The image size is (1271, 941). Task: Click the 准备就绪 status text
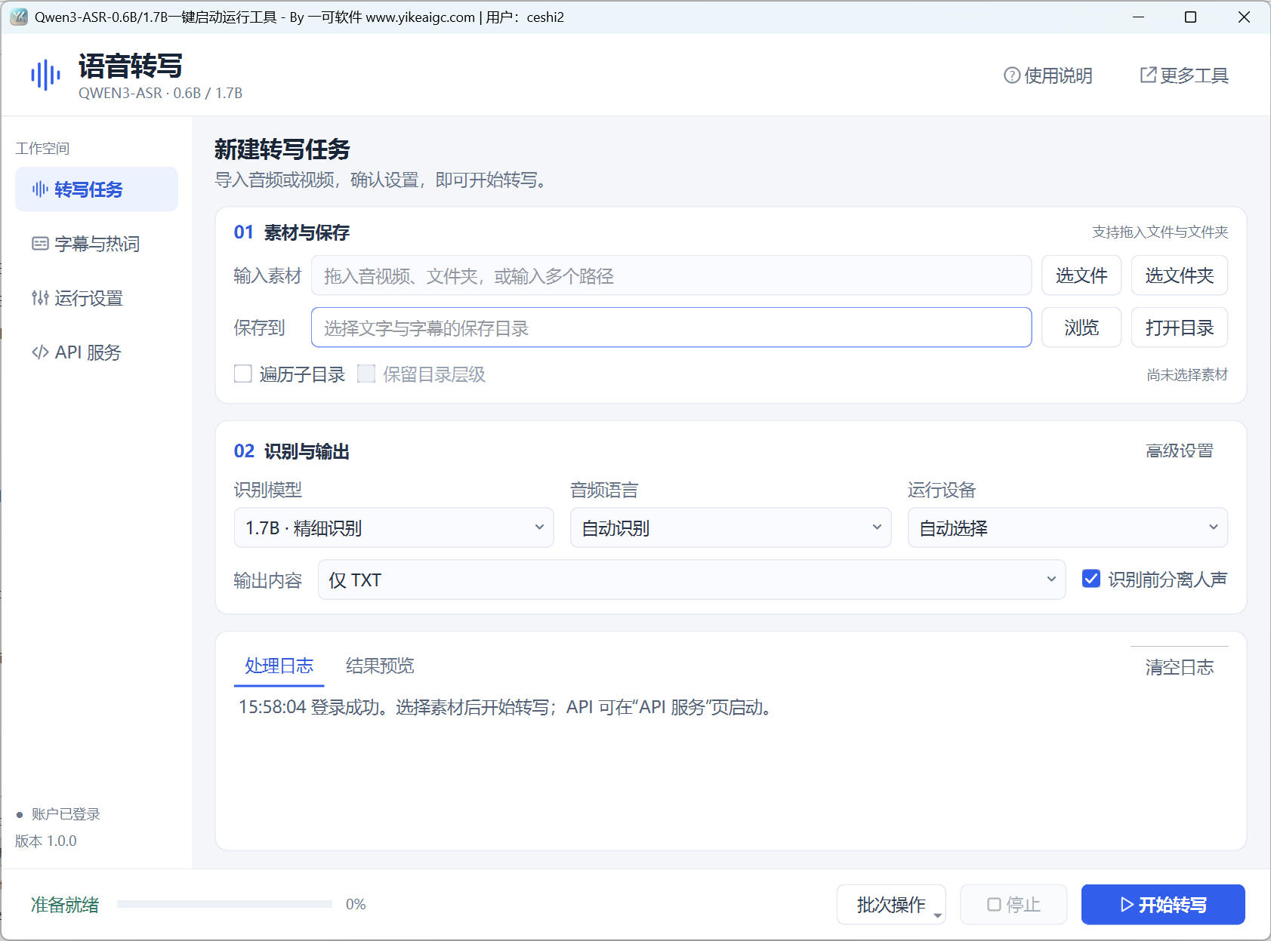(65, 905)
